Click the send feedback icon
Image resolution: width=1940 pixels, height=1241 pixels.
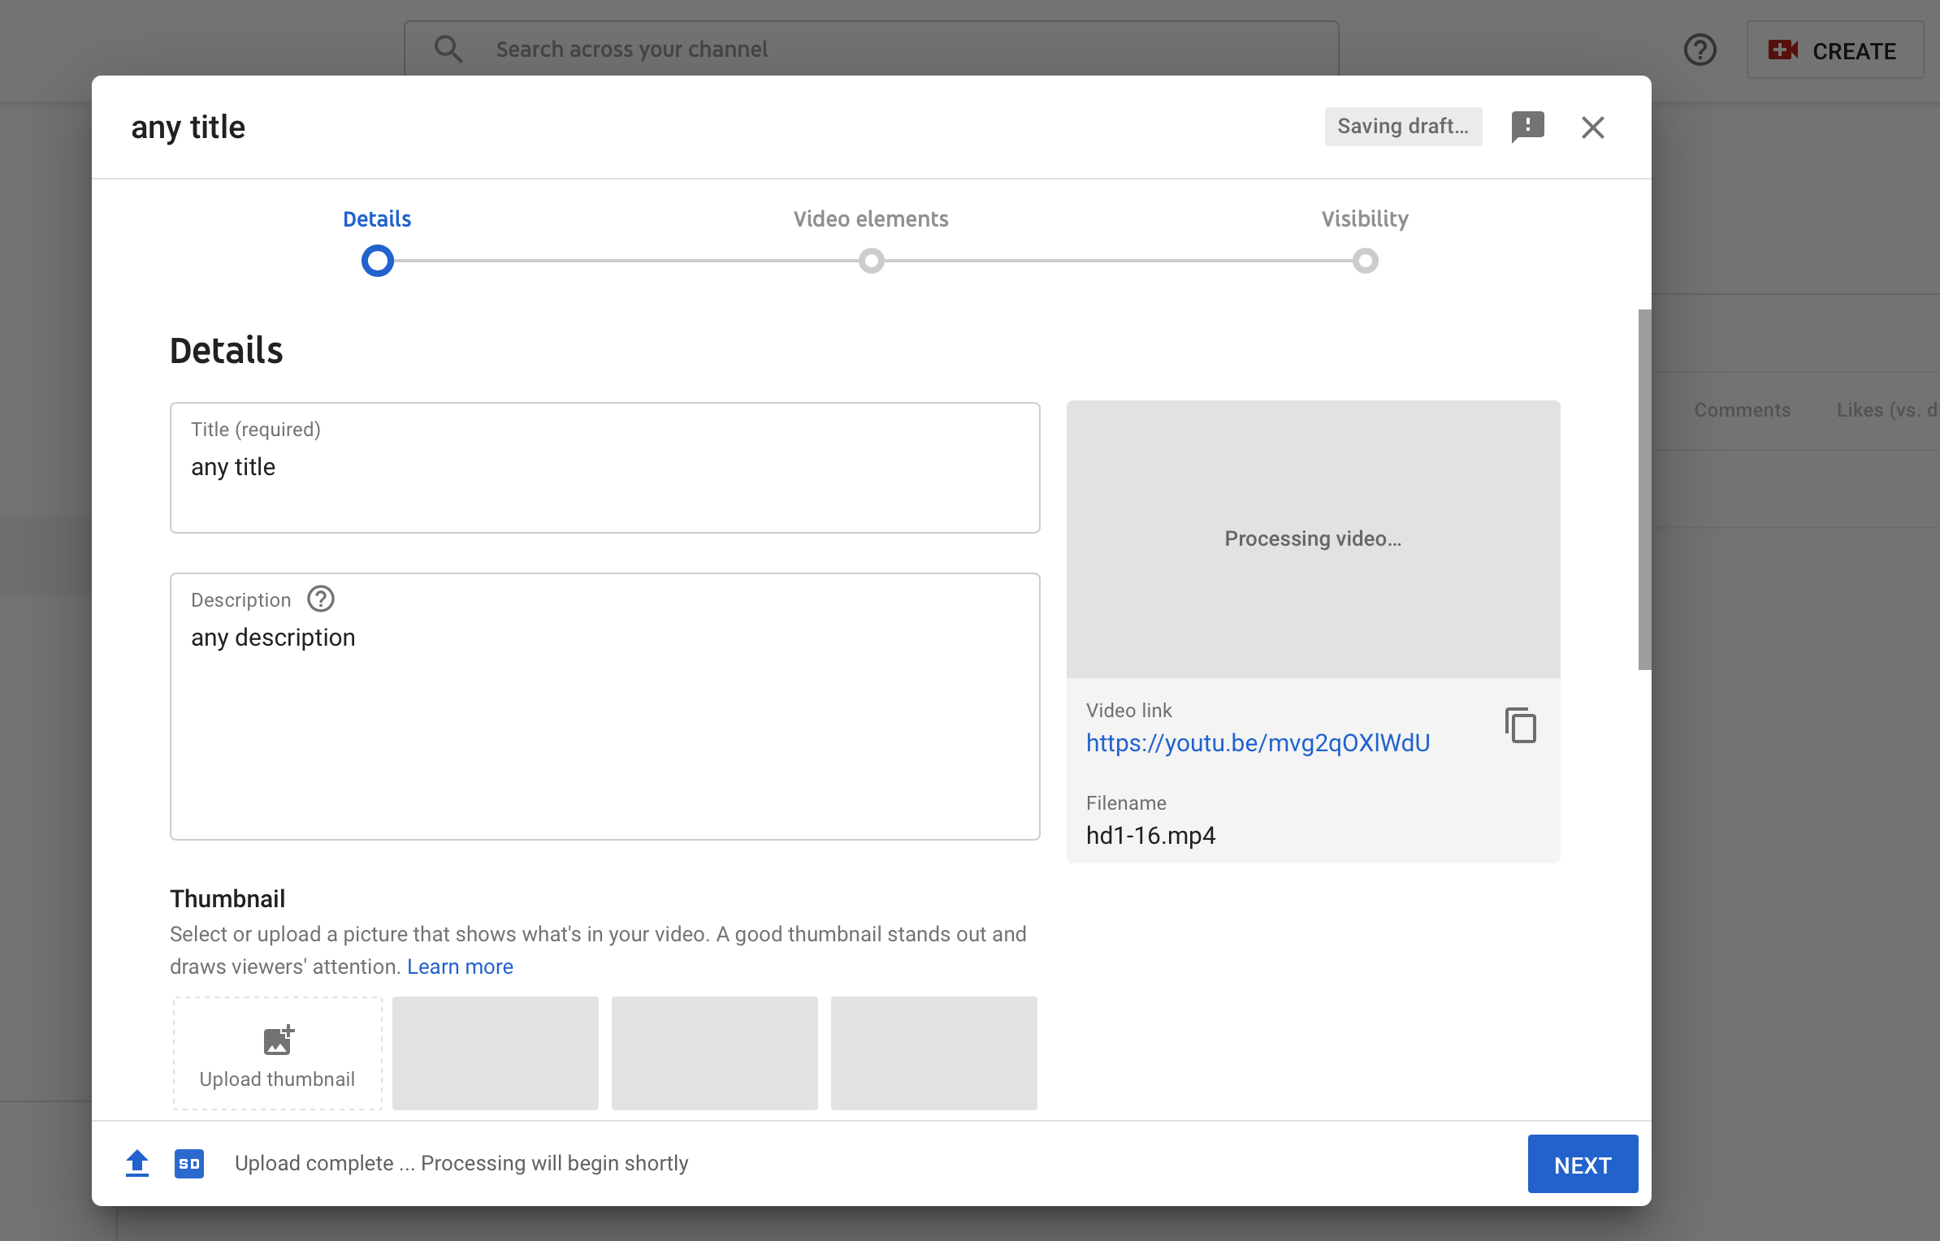[x=1527, y=127]
